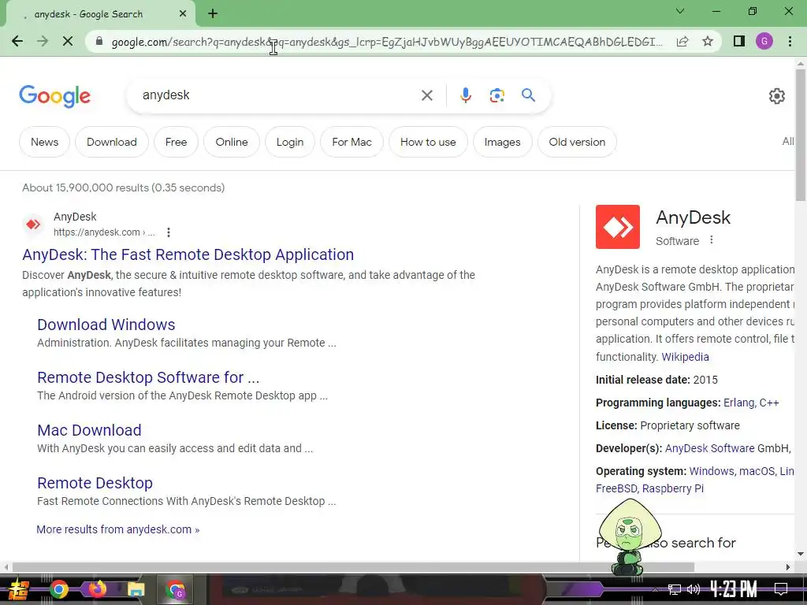
Task: Click the volume speaker tray icon
Action: tap(694, 589)
